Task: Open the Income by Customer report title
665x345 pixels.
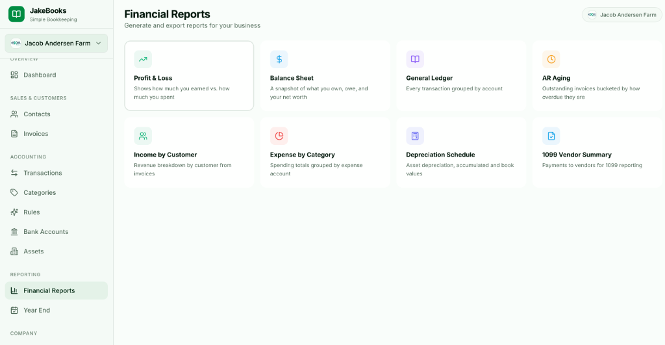Action: tap(166, 155)
